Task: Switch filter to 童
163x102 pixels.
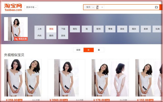Action: [x=99, y=50]
